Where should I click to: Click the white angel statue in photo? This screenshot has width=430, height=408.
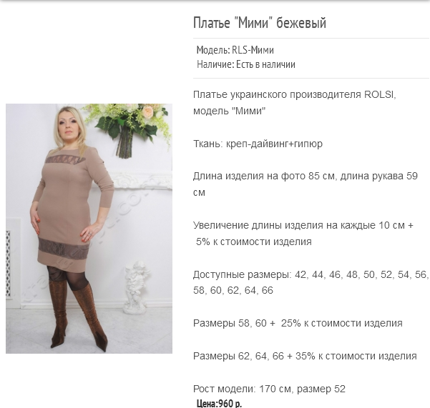point(136,287)
